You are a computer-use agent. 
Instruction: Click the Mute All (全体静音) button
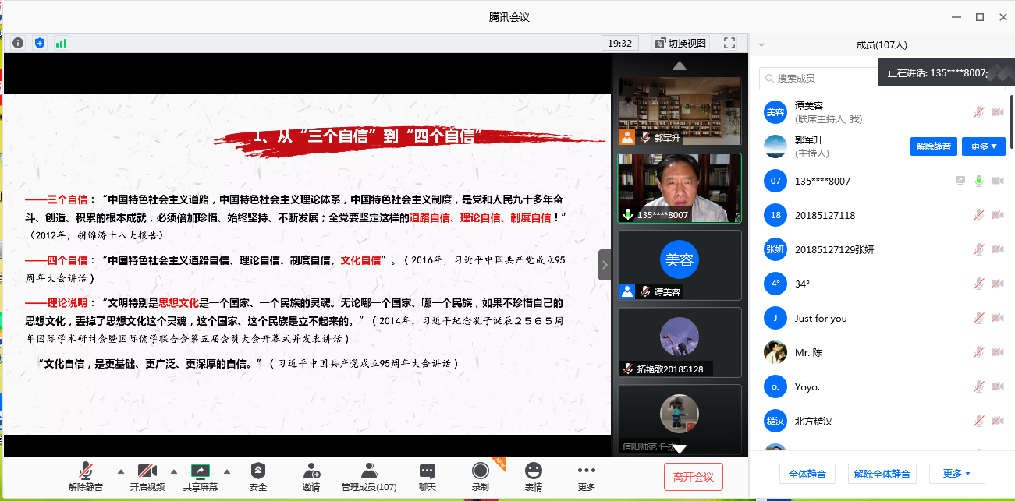coord(807,473)
